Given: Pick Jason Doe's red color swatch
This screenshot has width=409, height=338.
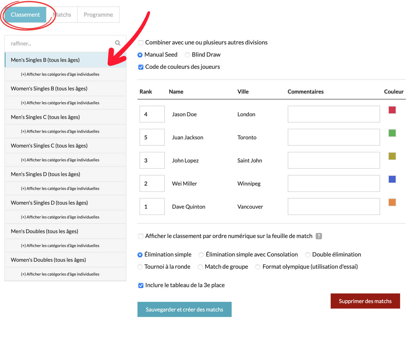Looking at the screenshot, I should [x=392, y=110].
